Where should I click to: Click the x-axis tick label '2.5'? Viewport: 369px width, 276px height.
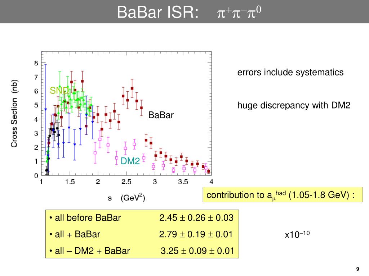[126, 181]
